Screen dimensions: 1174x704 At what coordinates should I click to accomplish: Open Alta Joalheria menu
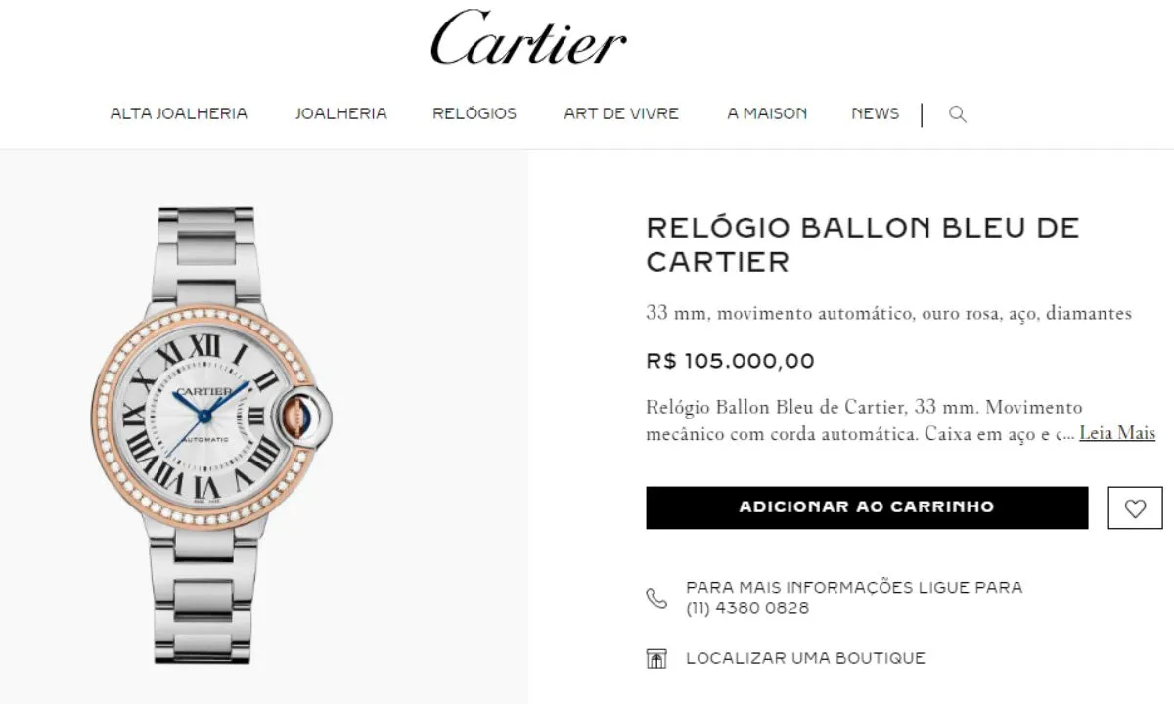(x=179, y=113)
